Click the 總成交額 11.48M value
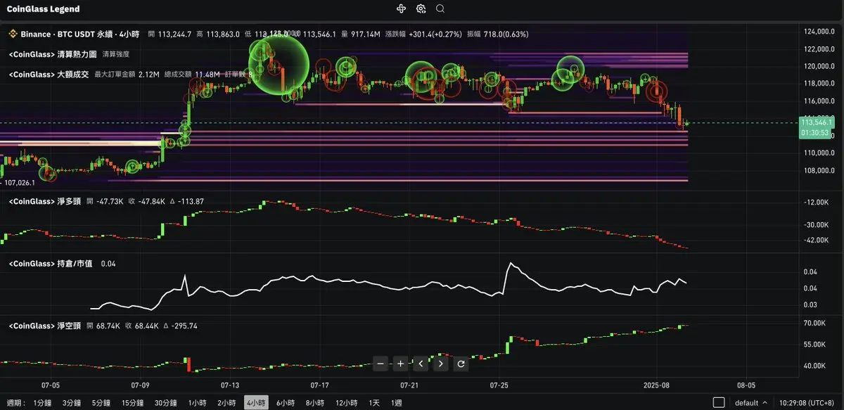The width and height of the screenshot is (844, 410). coord(192,74)
